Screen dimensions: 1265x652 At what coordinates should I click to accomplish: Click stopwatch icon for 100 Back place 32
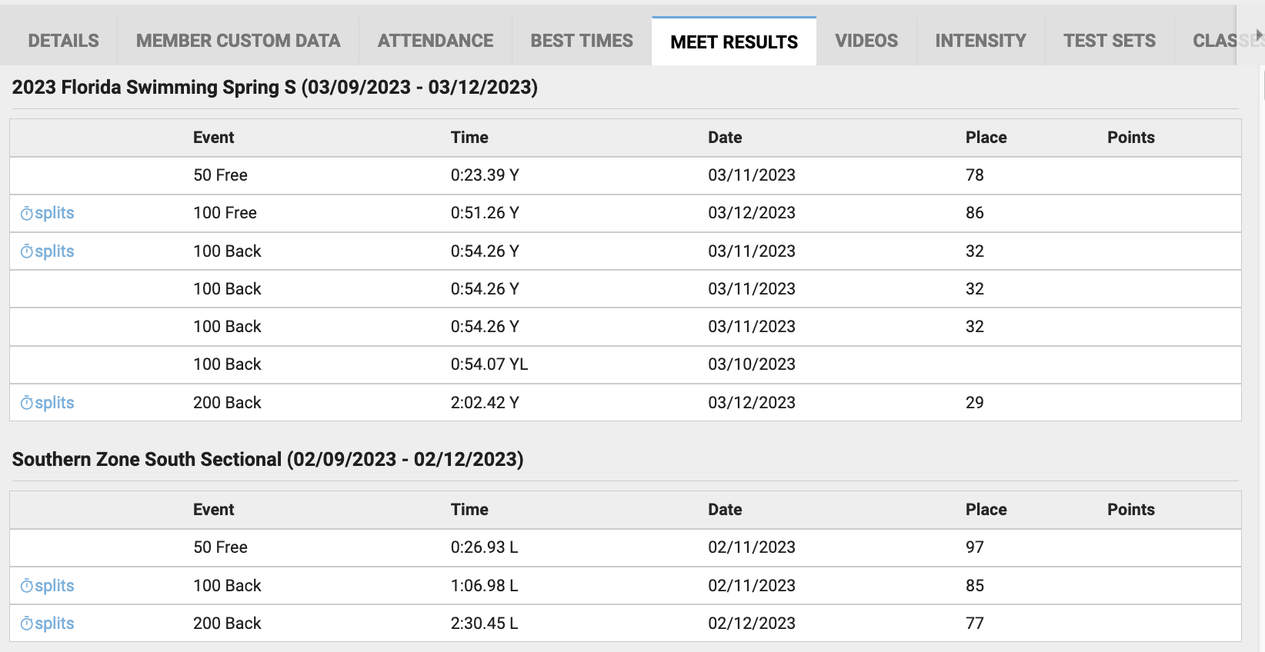(x=27, y=251)
